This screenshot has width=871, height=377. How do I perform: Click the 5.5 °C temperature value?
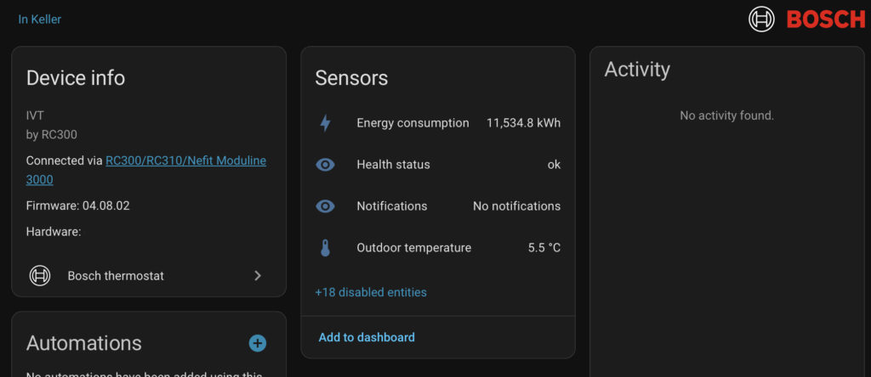click(x=544, y=248)
